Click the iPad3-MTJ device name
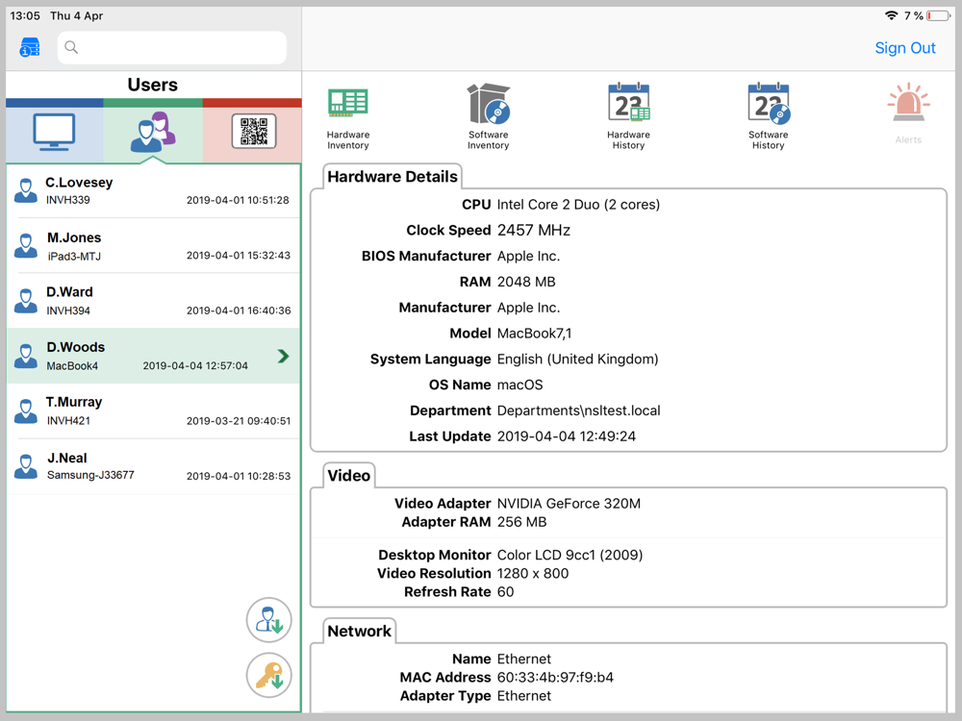 [x=74, y=256]
